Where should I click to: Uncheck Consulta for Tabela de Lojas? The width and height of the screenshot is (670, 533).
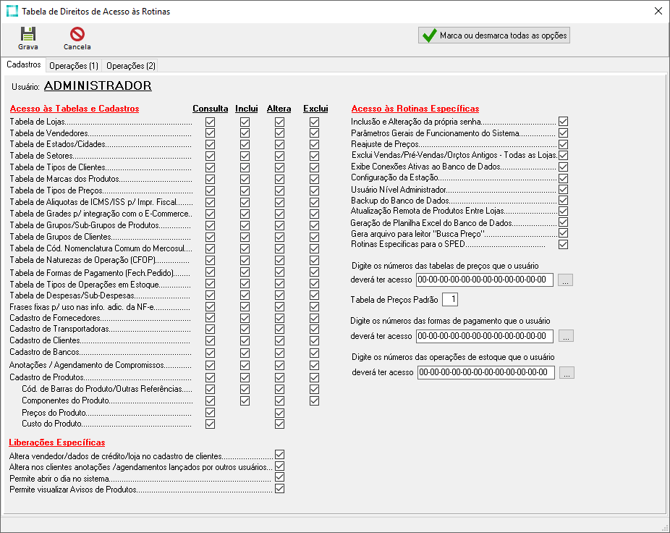[211, 122]
